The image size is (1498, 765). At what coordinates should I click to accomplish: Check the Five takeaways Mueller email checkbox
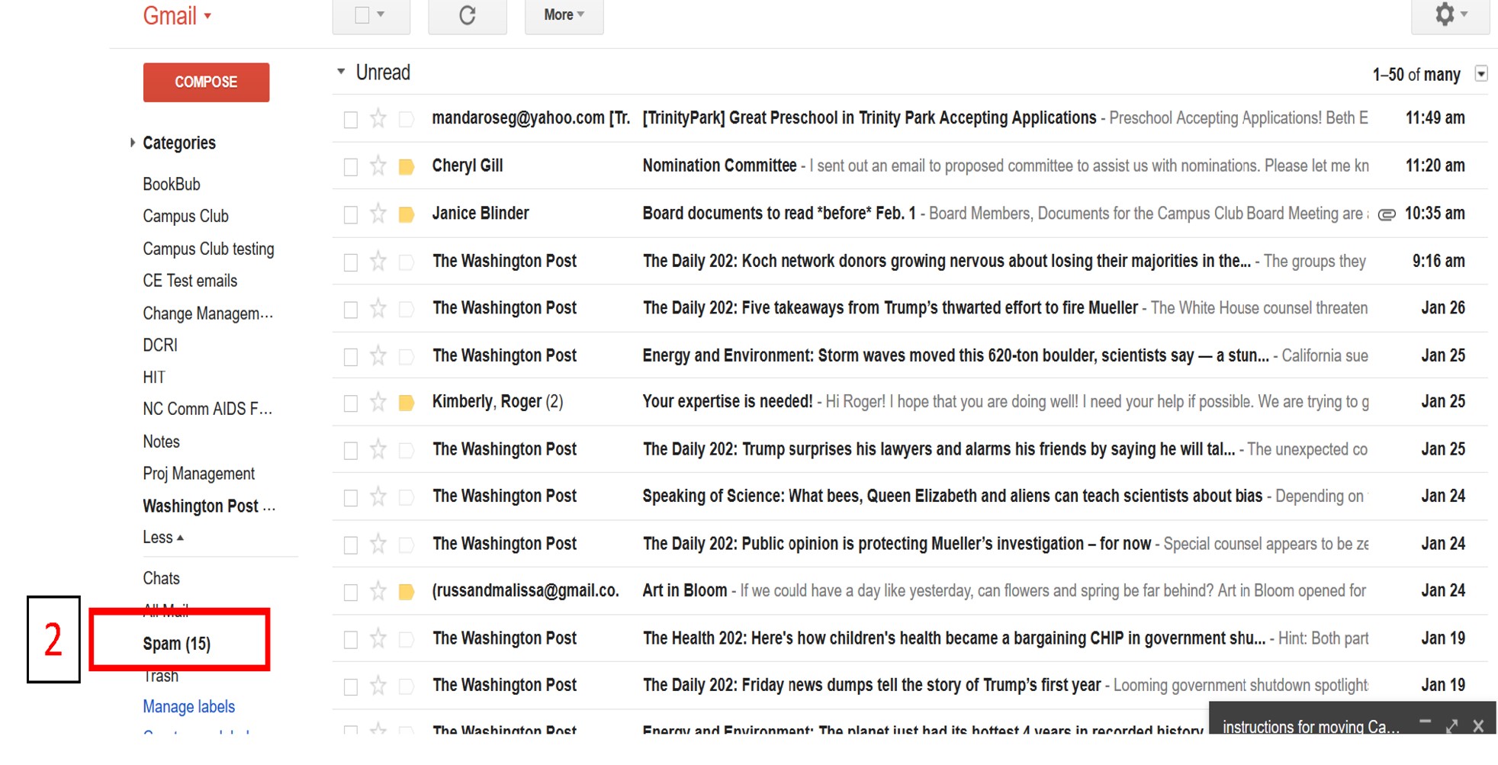351,310
